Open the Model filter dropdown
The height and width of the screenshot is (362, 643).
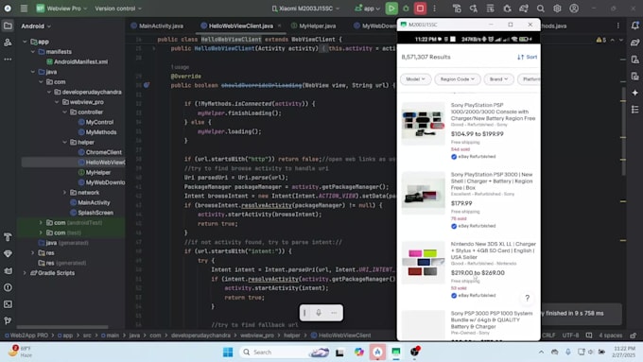click(415, 79)
